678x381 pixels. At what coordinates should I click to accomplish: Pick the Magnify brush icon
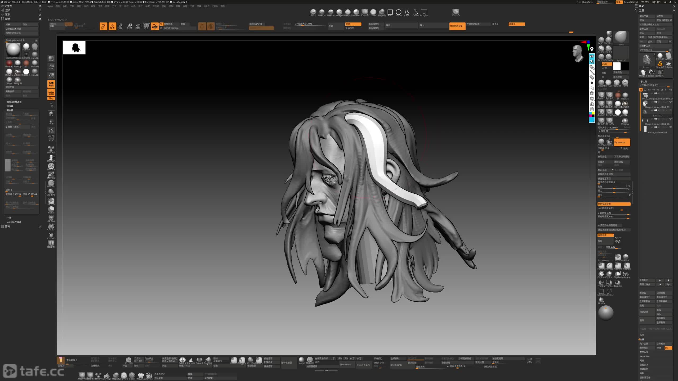pos(382,12)
